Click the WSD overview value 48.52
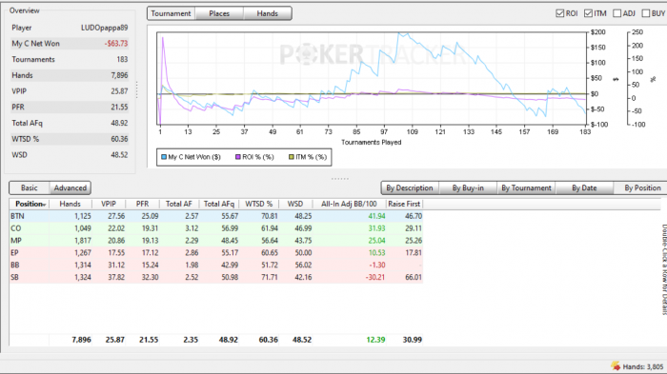This screenshot has height=374, width=667. 119,155
